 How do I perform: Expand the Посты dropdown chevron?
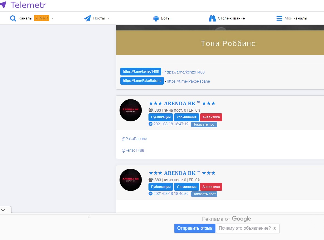pyautogui.click(x=108, y=18)
